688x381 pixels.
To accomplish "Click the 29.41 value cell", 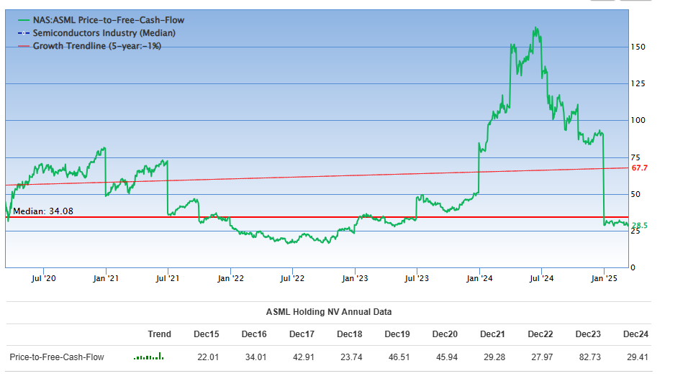I will coord(638,357).
